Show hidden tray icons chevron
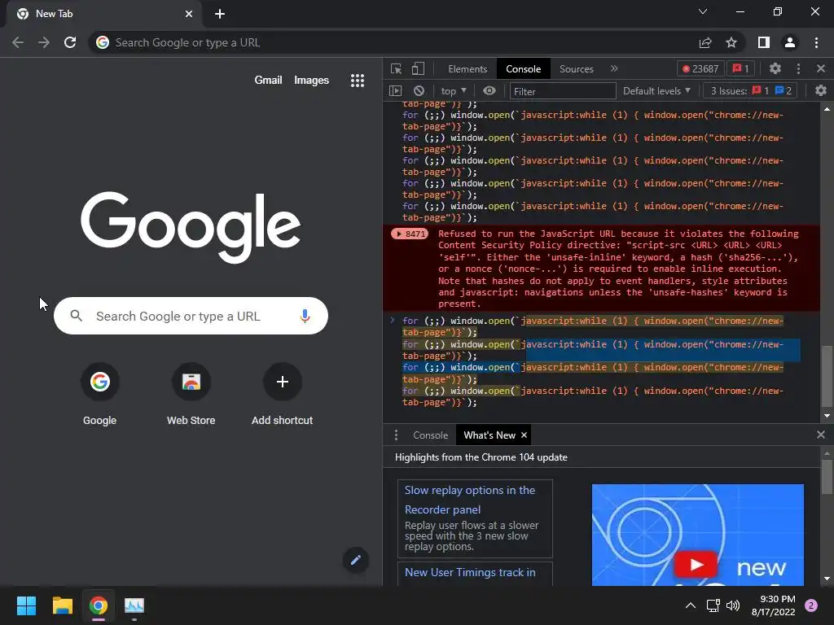834x625 pixels. pyautogui.click(x=691, y=605)
